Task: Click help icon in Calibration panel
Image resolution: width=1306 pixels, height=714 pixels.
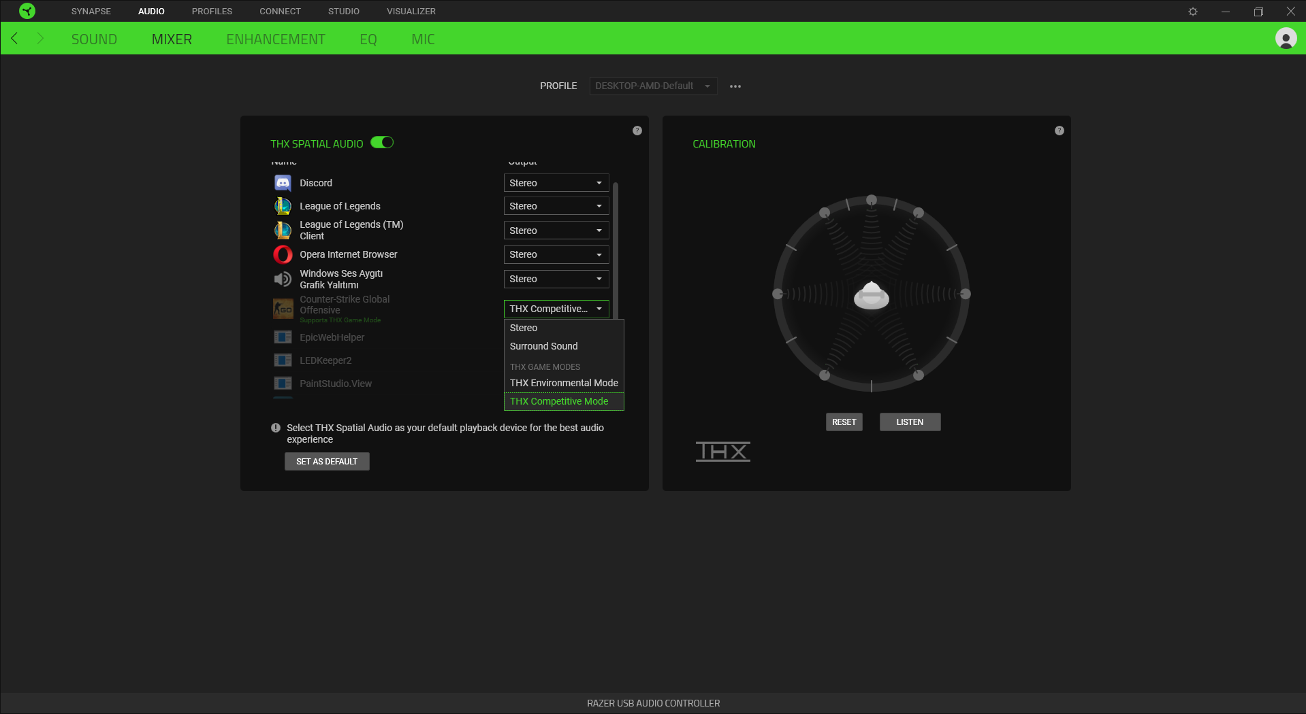Action: (x=1060, y=131)
